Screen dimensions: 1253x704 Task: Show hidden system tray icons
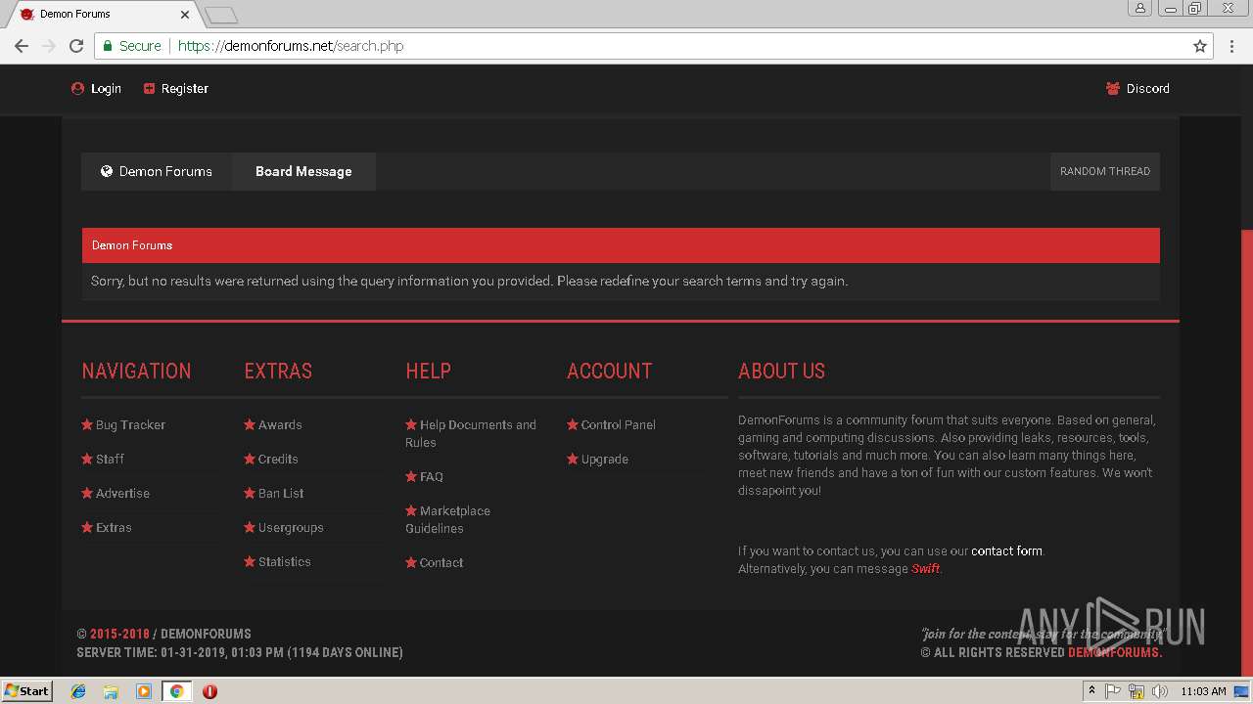1091,690
